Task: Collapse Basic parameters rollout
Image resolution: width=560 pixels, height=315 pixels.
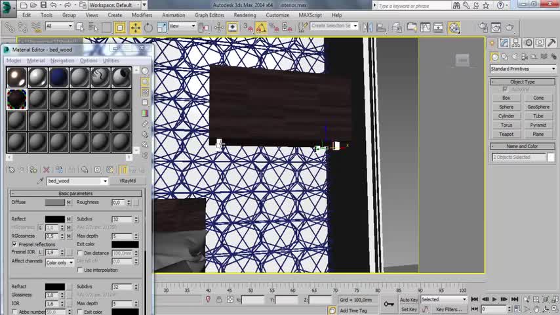Action: [75, 194]
